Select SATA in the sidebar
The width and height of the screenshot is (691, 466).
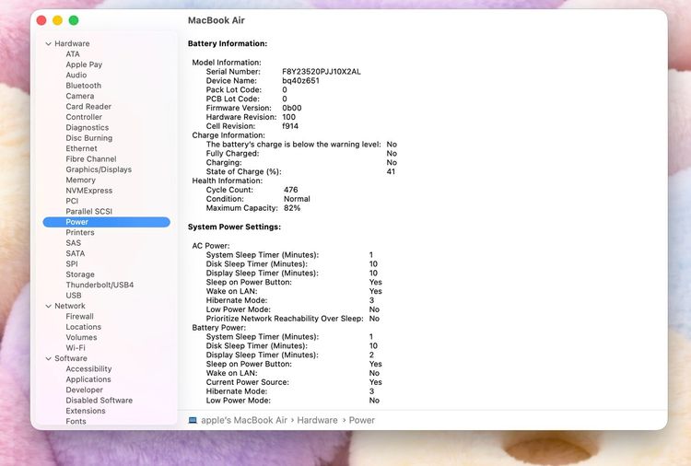point(75,253)
